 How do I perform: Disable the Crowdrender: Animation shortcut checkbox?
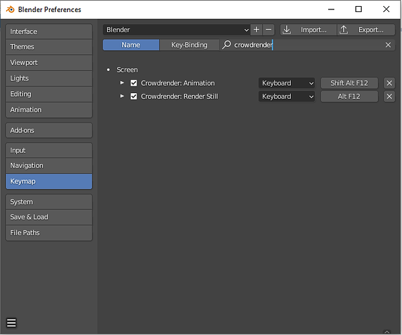pyautogui.click(x=133, y=83)
